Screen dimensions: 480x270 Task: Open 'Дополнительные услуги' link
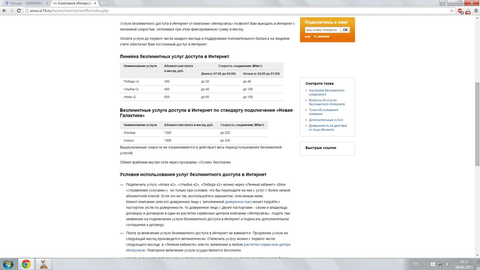(x=326, y=120)
